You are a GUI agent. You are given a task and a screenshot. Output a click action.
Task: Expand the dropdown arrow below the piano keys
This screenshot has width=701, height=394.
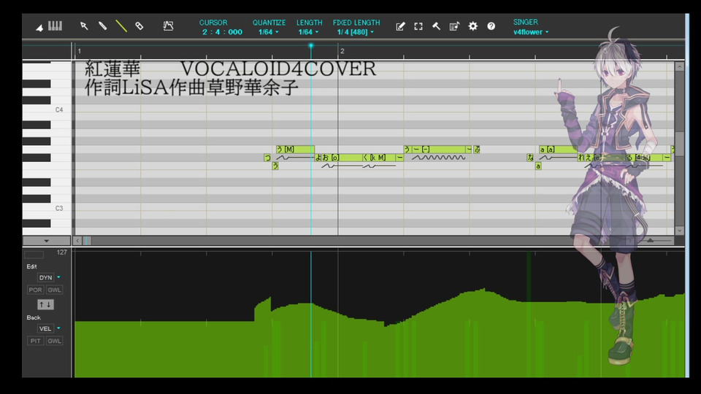point(47,241)
